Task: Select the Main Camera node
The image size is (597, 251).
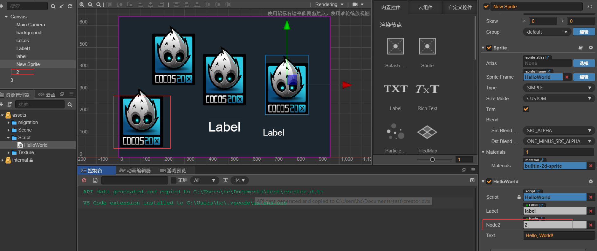Action: [x=31, y=24]
